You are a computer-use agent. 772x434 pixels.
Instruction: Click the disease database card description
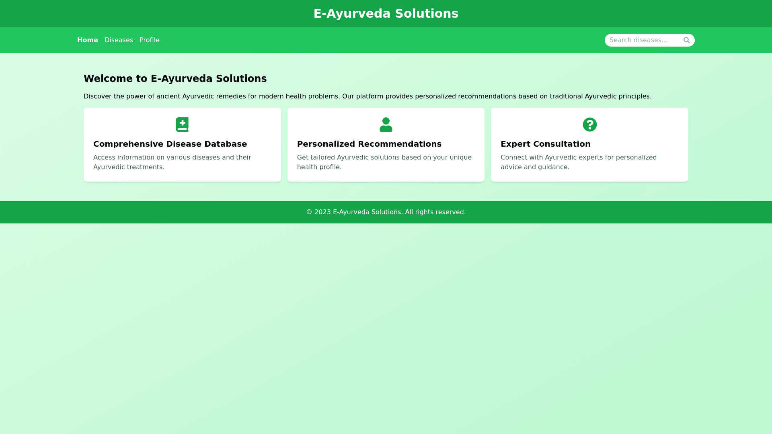pyautogui.click(x=172, y=162)
